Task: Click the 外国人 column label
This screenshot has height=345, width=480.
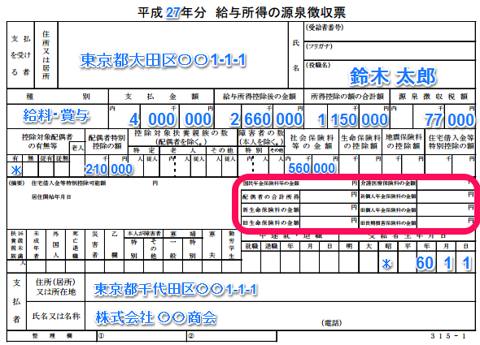Action: (55, 245)
